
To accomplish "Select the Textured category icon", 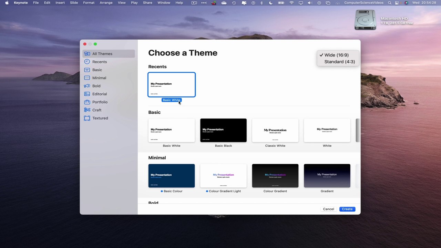I will 87,118.
